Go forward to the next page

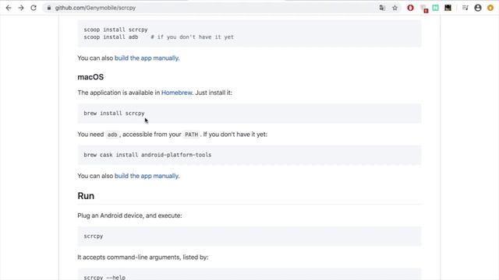pos(21,8)
